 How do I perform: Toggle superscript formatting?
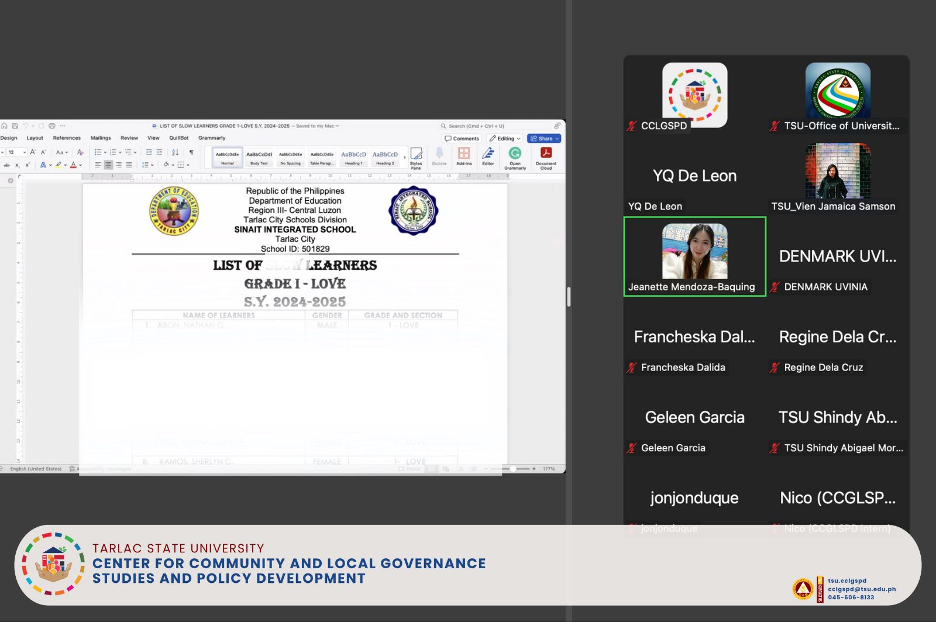tap(27, 165)
